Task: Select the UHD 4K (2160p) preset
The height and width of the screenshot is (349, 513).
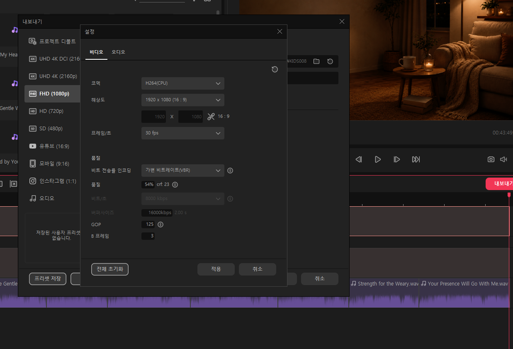Action: (x=53, y=76)
